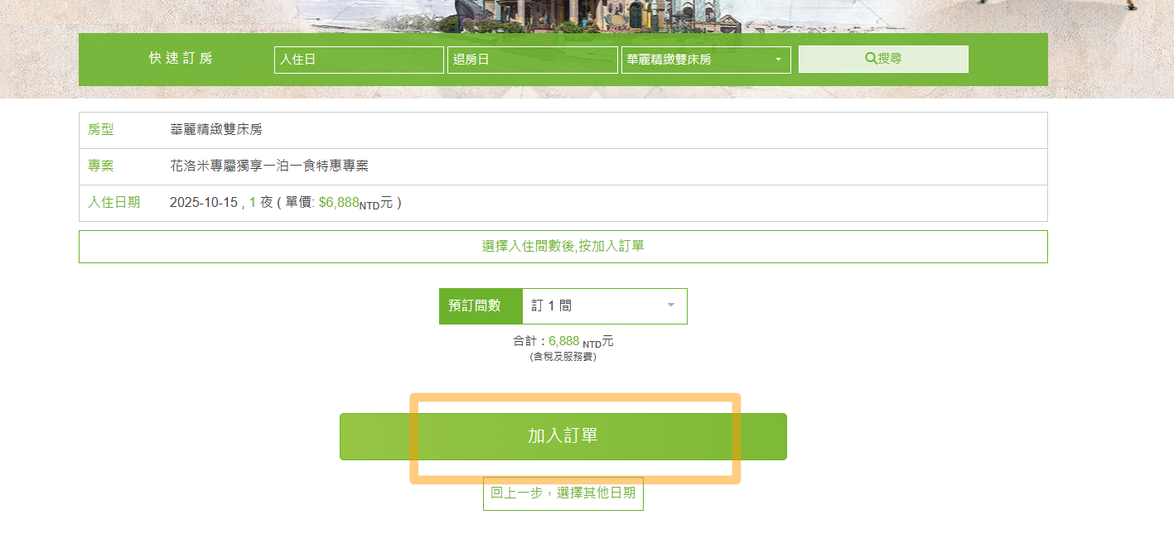Expand the 訂 1 間 room count dropdown
Image resolution: width=1174 pixels, height=553 pixels.
604,306
